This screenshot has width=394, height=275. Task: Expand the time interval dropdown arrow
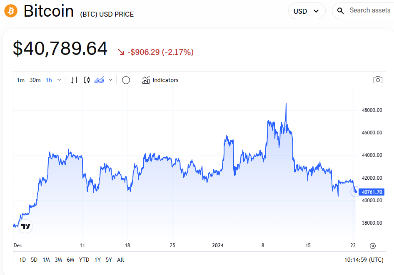click(x=59, y=80)
